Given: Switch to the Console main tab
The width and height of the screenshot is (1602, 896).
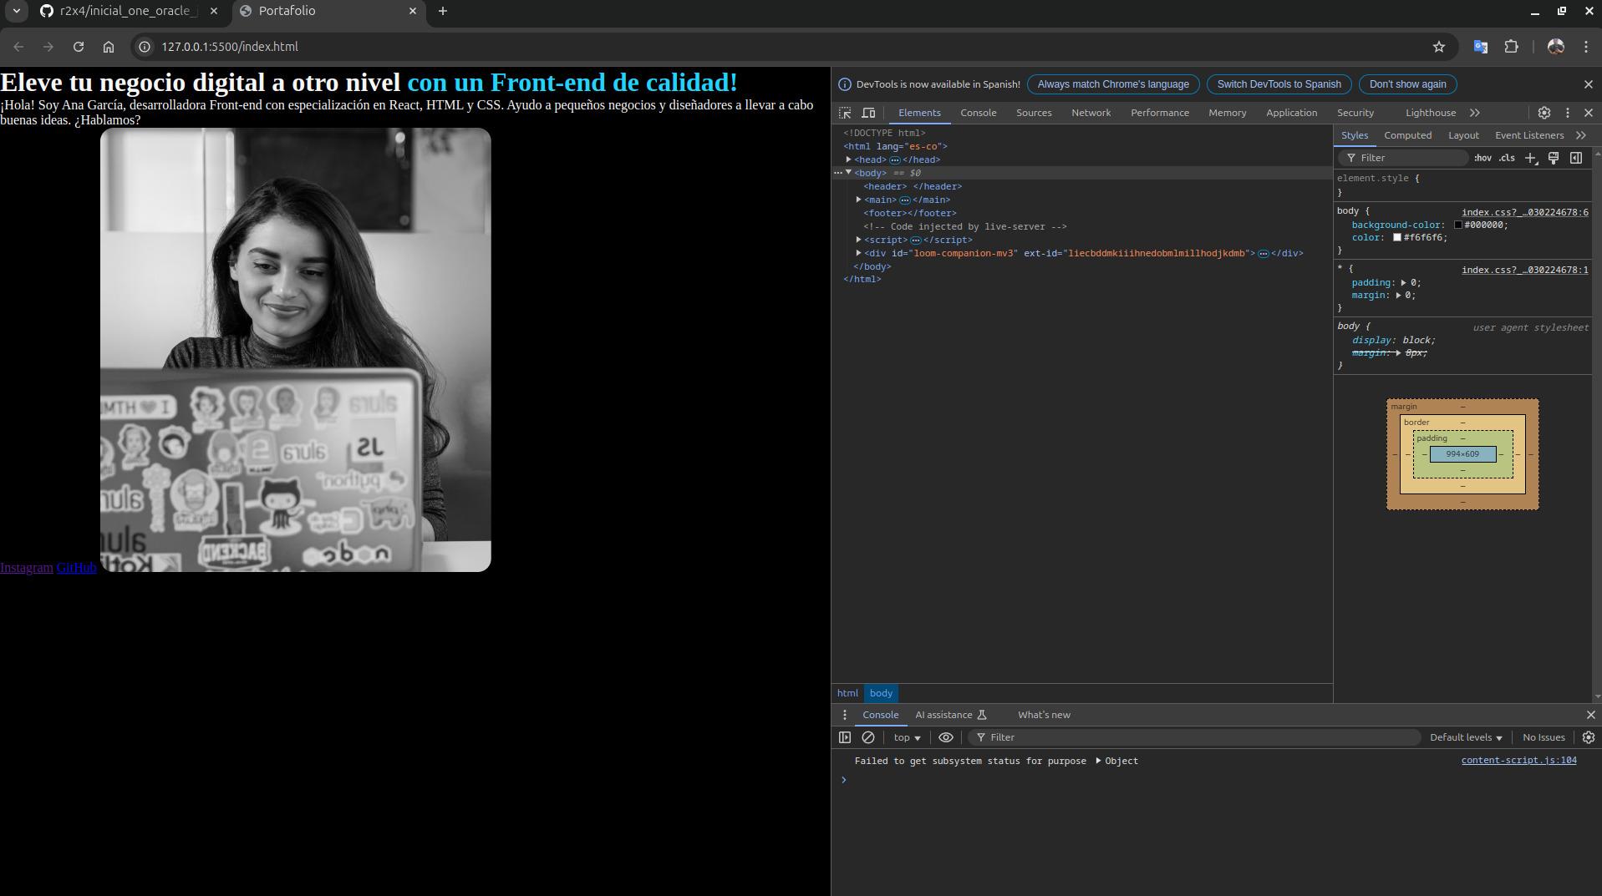Looking at the screenshot, I should (x=979, y=113).
